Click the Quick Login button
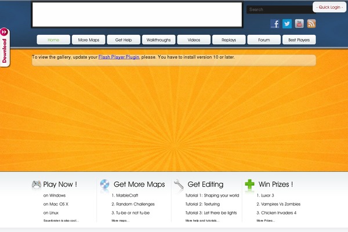 click(x=329, y=7)
